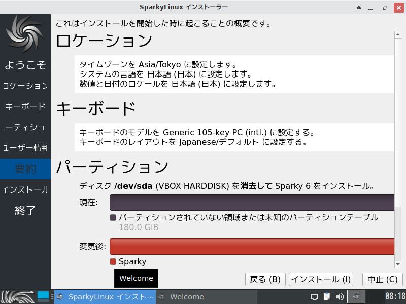Click the scrollbar up arrow in summary pane
The height and width of the screenshot is (304, 406).
(x=398, y=34)
